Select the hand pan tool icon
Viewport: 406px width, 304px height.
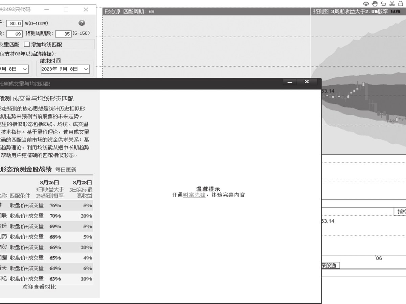375,4
